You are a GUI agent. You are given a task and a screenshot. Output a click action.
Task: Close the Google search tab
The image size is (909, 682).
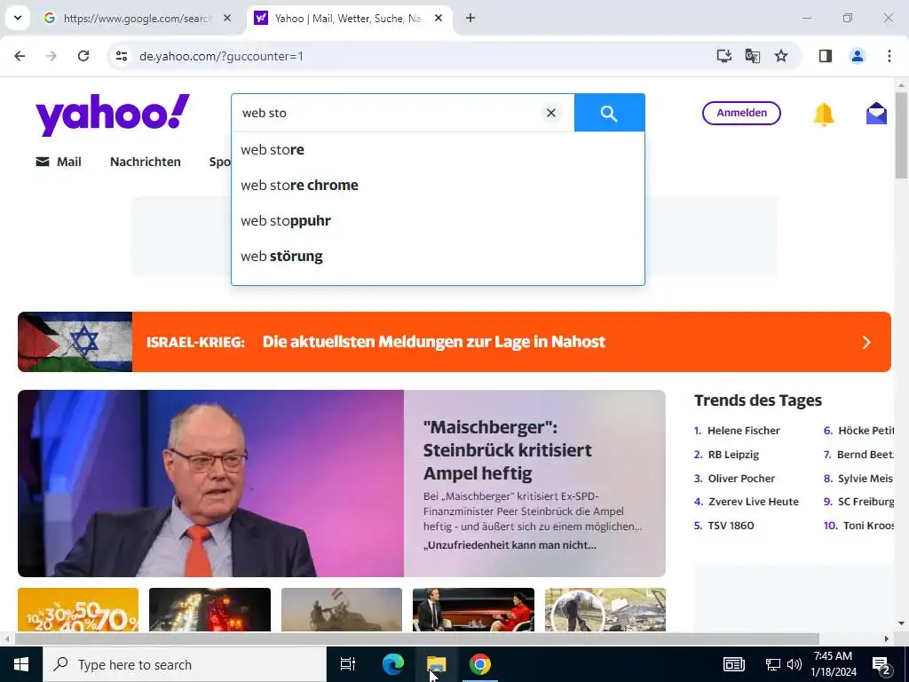[x=227, y=18]
